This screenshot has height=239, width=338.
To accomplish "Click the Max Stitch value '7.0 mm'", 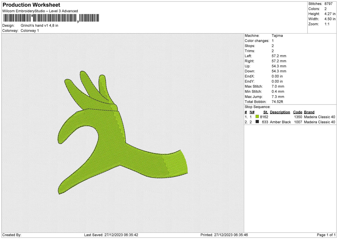I will [x=278, y=86].
